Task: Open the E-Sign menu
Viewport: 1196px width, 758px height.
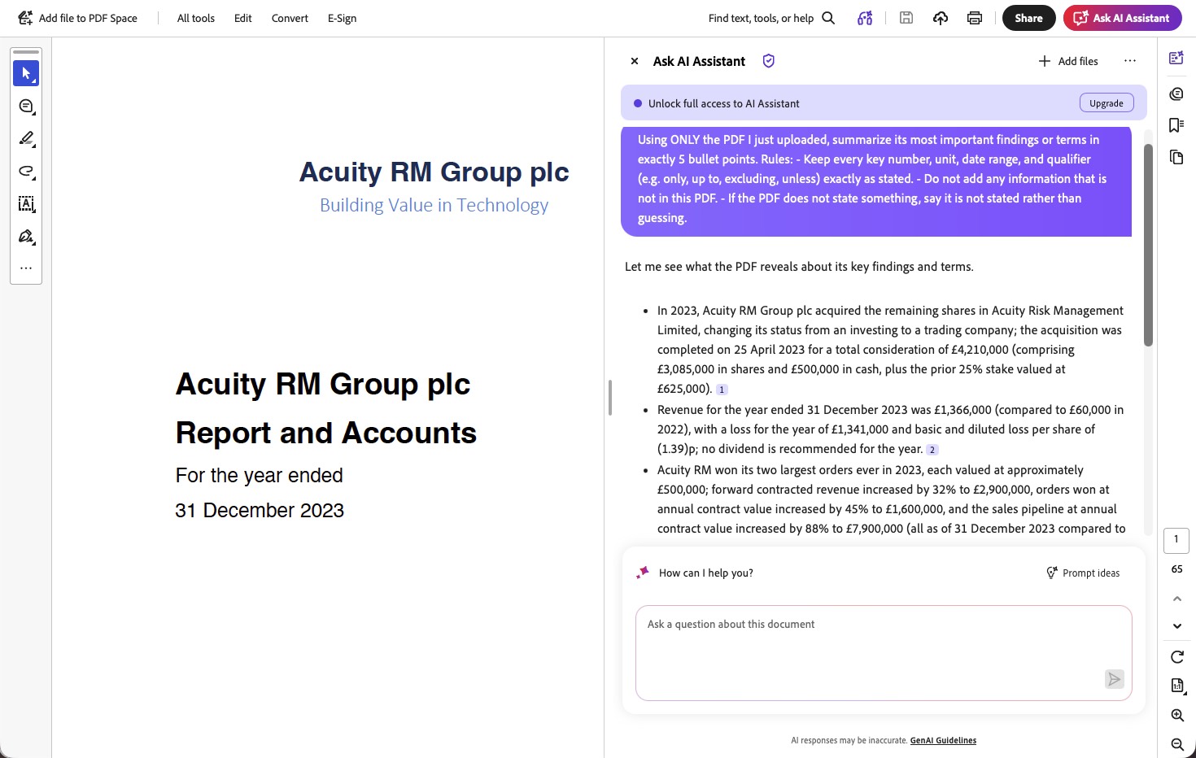Action: 342,18
